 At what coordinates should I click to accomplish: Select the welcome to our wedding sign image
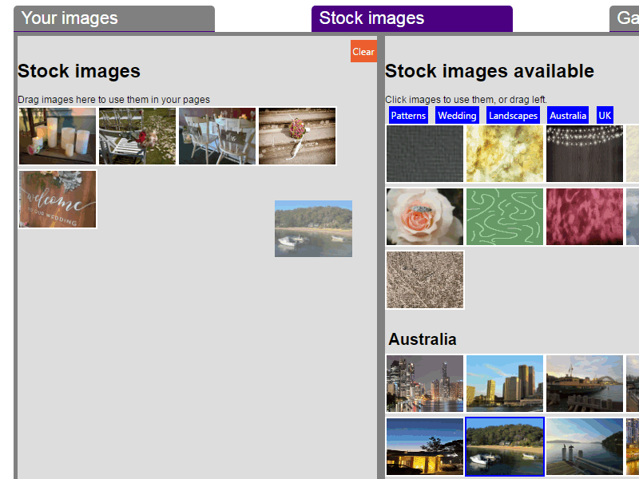coord(58,199)
